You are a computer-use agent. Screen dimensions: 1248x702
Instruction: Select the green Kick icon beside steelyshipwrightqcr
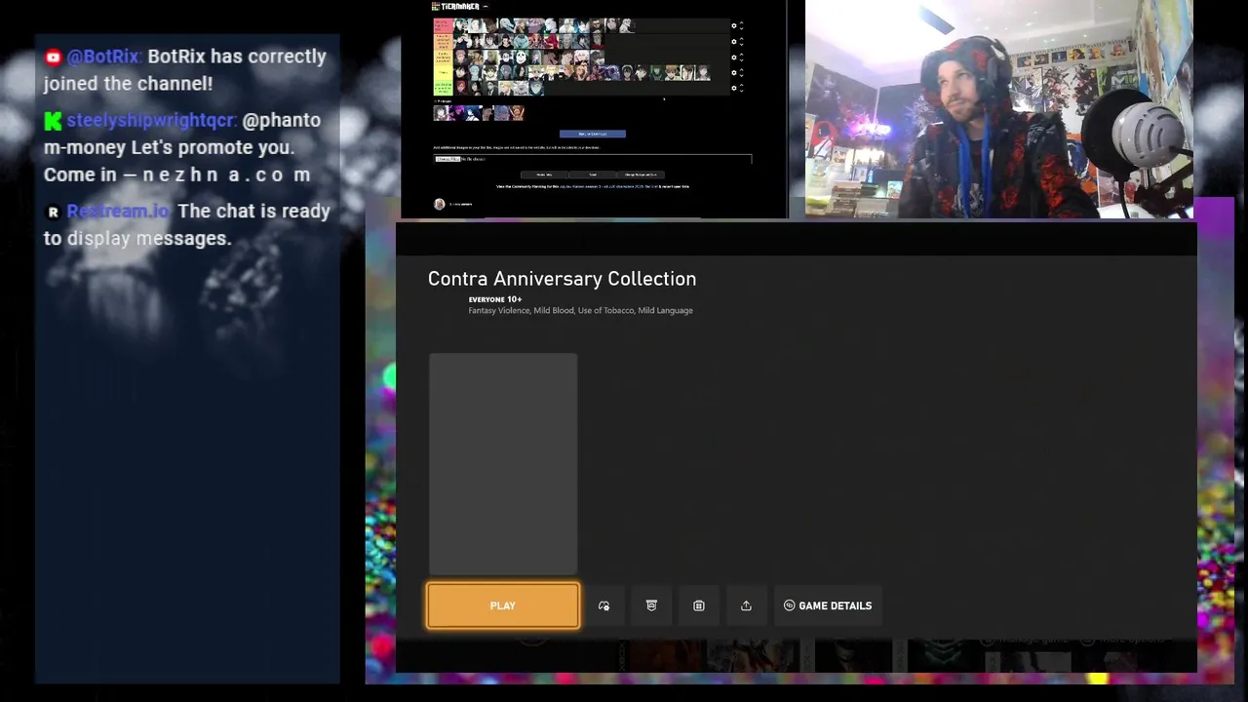[53, 121]
